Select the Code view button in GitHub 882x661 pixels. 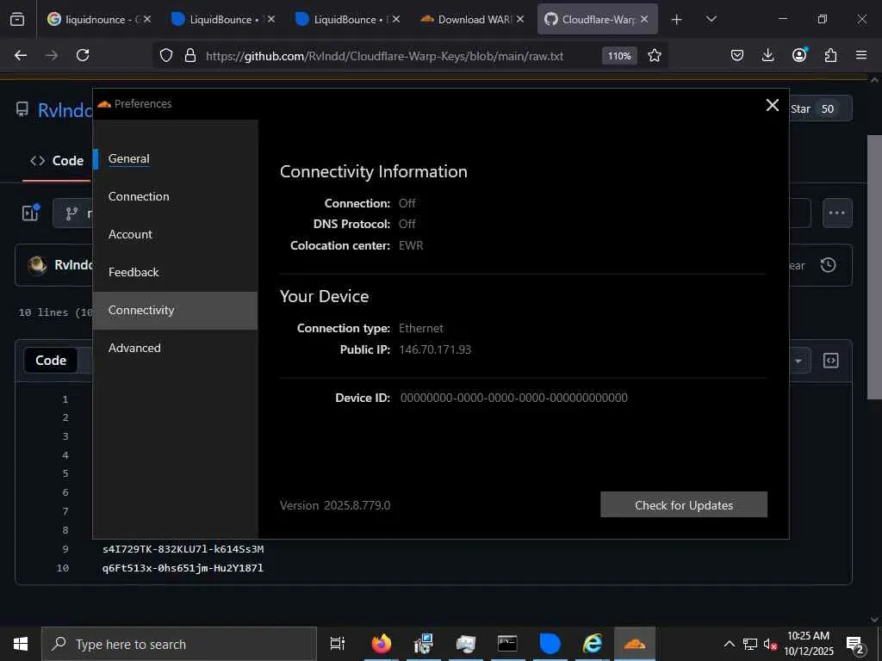[x=51, y=361]
